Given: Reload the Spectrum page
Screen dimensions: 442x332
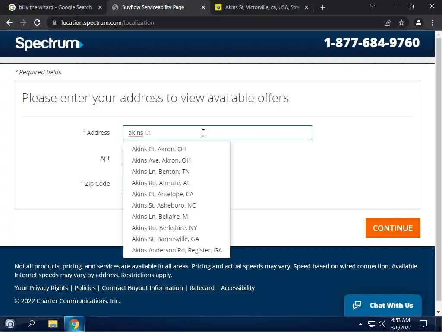Looking at the screenshot, I should pyautogui.click(x=37, y=22).
